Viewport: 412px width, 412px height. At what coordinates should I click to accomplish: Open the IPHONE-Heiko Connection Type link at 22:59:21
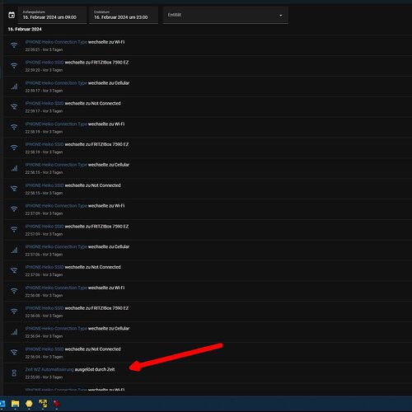56,42
